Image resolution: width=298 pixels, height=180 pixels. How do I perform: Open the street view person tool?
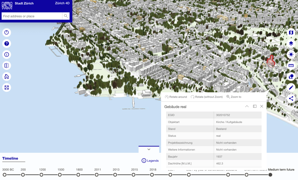tap(291, 77)
